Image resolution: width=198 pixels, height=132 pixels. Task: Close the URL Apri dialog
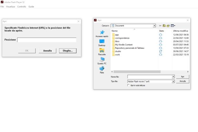[x=79, y=21]
